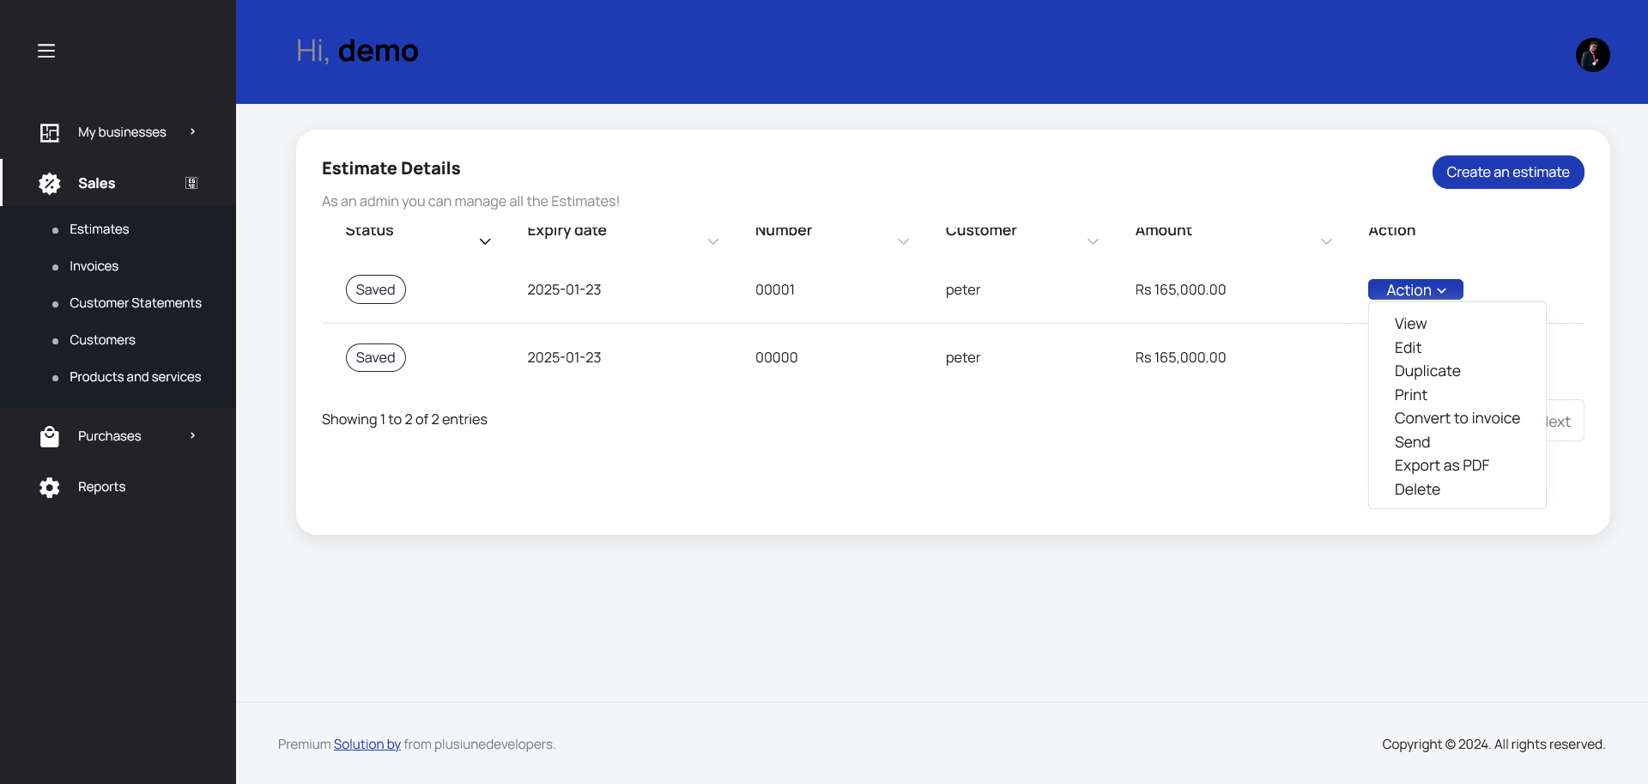Viewport: 1648px width, 784px height.
Task: Open the Status column sort dropdown
Action: [485, 240]
